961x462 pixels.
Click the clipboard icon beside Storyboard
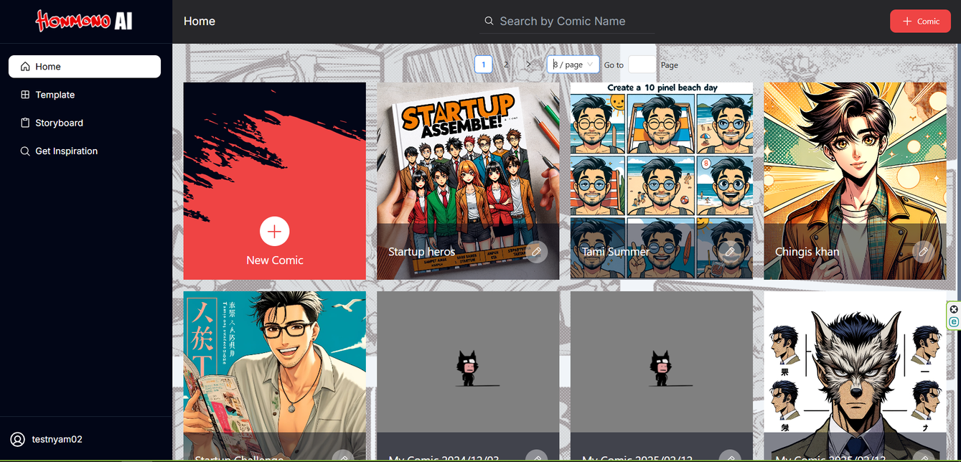[x=25, y=123]
